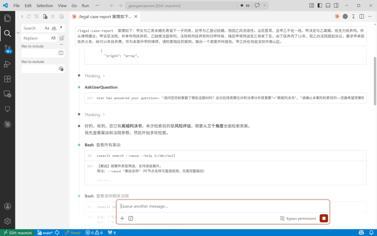Open editor More Actions ellipsis
Screen dimensions: 377x236
[x=370, y=16]
